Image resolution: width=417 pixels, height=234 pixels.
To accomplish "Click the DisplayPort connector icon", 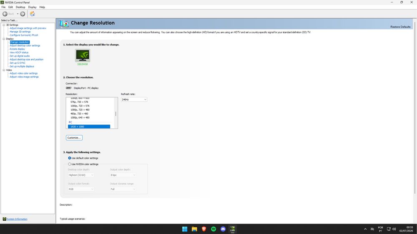I will click(69, 88).
